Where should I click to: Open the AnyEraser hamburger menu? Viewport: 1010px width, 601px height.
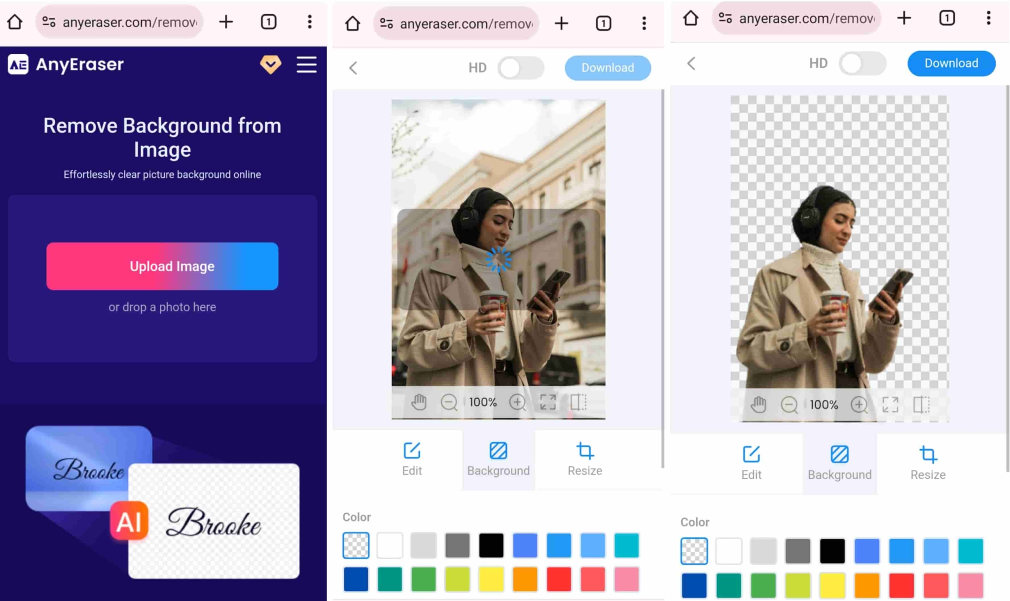click(306, 65)
